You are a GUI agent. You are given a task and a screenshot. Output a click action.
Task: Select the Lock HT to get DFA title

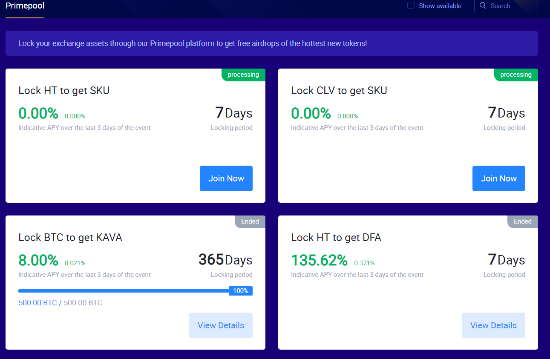[x=336, y=238]
